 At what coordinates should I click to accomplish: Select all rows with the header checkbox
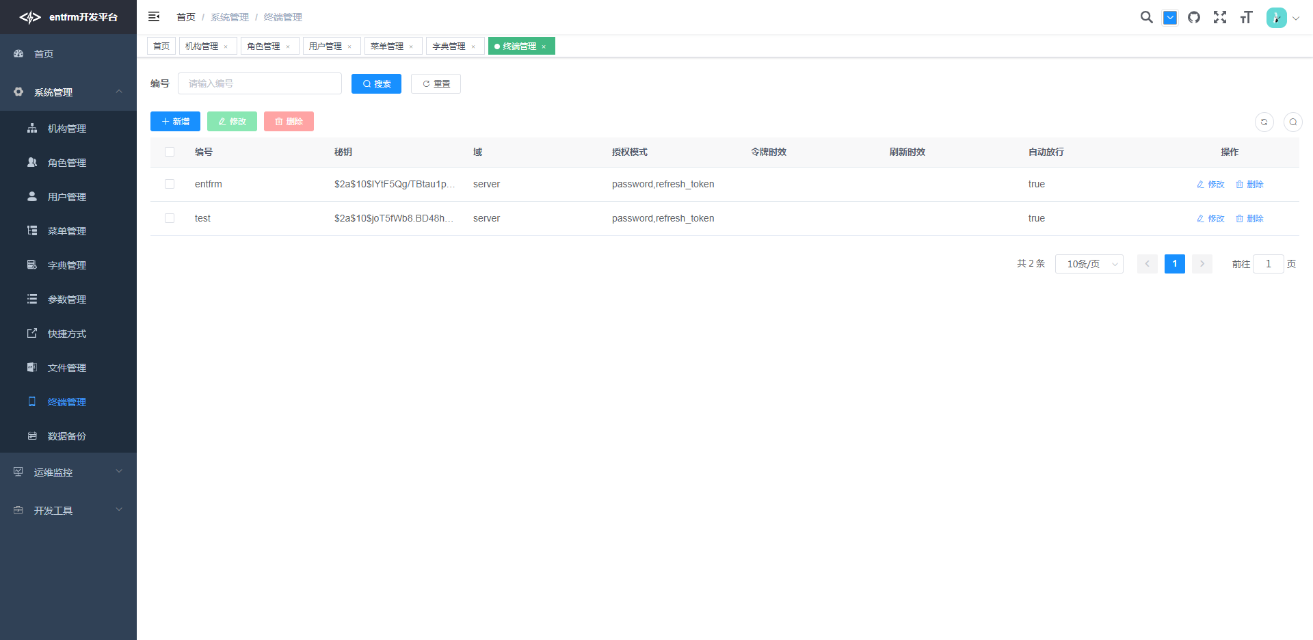click(170, 152)
